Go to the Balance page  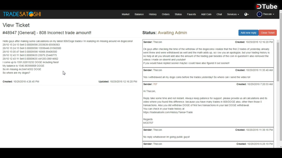point(139,14)
